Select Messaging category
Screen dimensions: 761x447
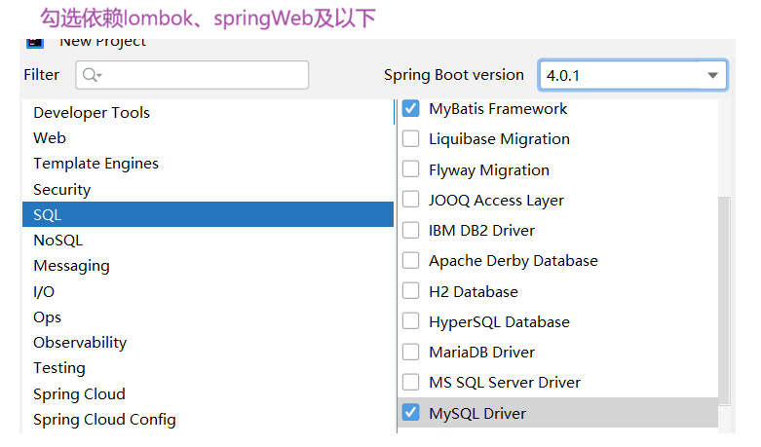click(x=208, y=266)
